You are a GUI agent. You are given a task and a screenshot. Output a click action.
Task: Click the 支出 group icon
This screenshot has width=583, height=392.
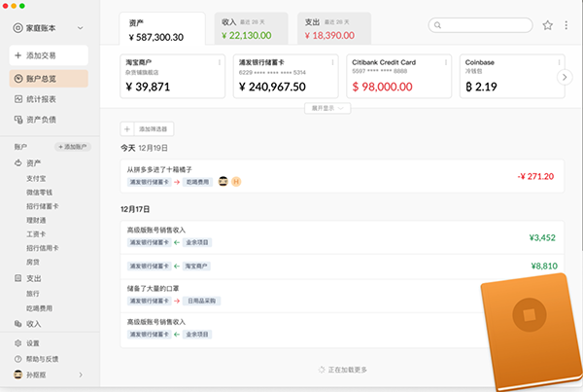pos(17,278)
